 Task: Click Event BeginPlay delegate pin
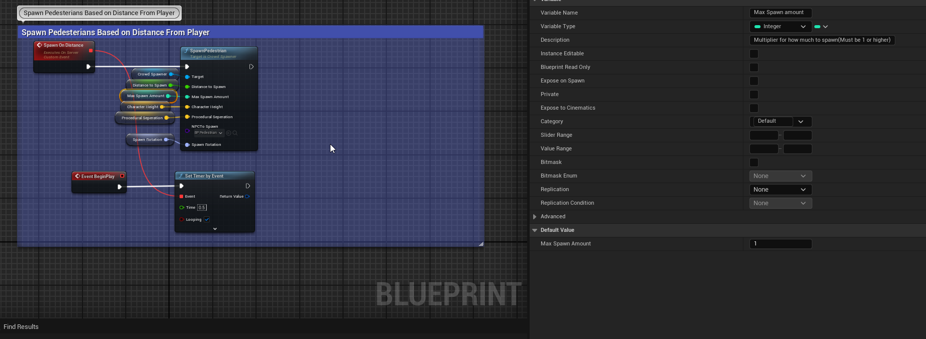[x=122, y=176]
